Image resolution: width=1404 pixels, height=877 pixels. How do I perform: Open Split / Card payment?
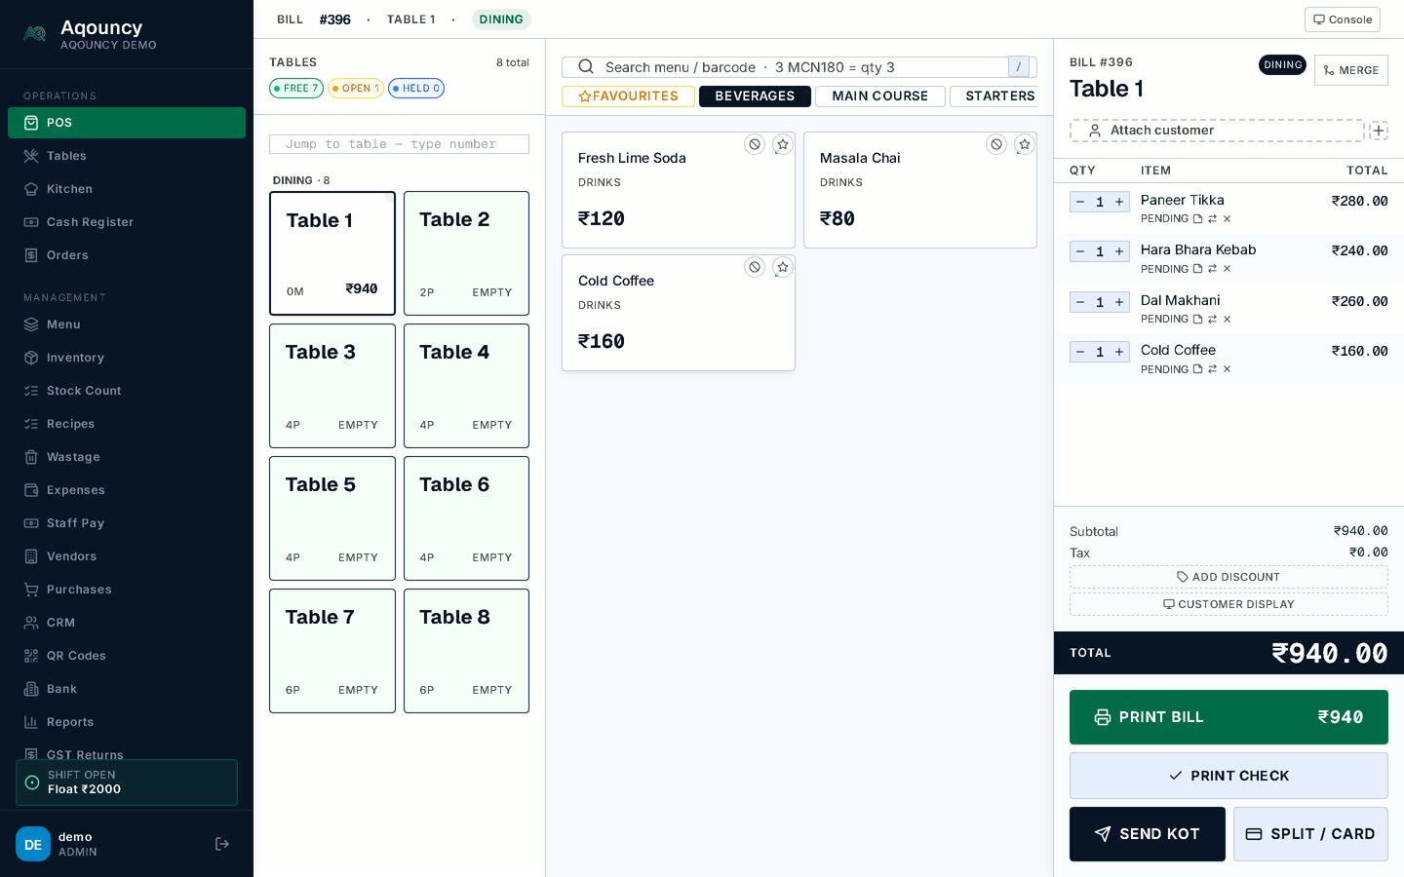click(x=1310, y=834)
